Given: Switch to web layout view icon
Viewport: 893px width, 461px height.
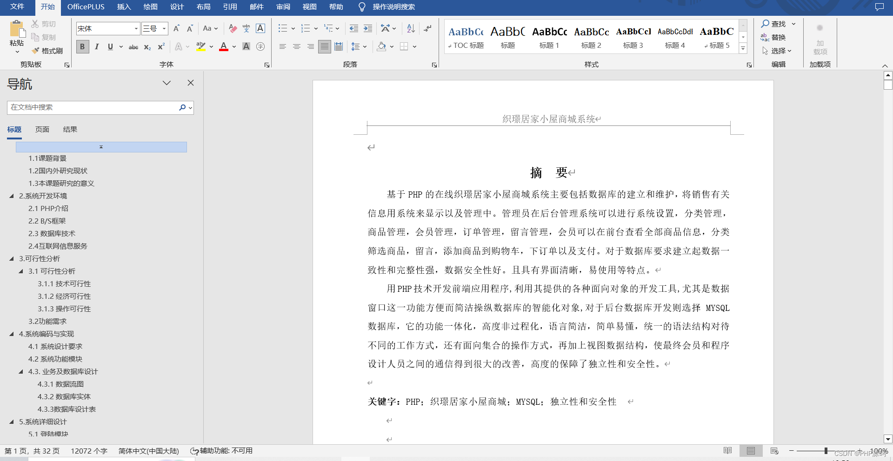Looking at the screenshot, I should (774, 451).
